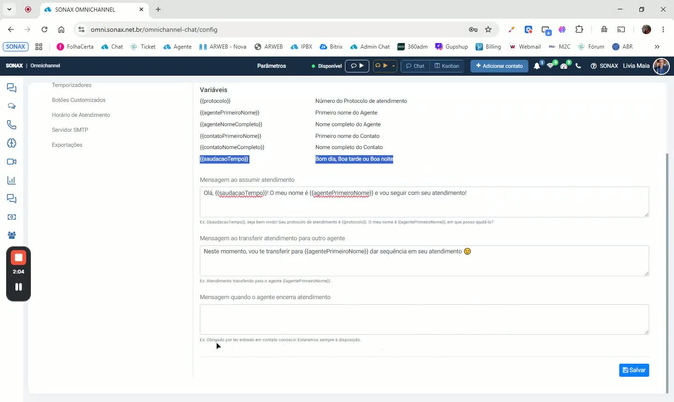Click the Salvar button
This screenshot has width=674, height=402.
tap(634, 370)
